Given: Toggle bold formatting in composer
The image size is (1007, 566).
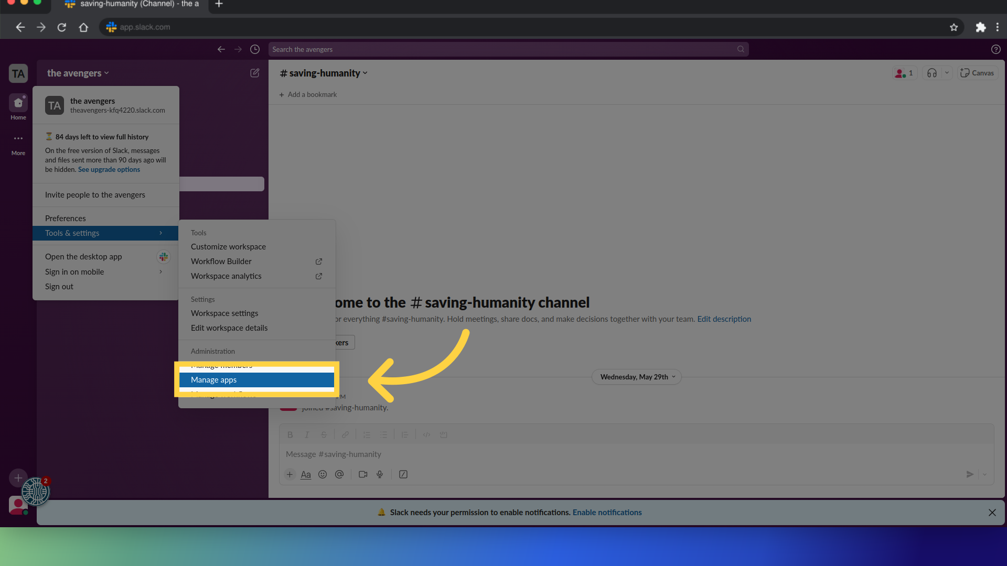Looking at the screenshot, I should [x=290, y=434].
